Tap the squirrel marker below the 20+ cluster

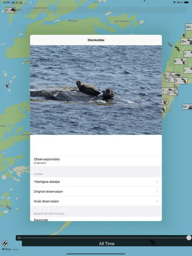click(x=184, y=35)
